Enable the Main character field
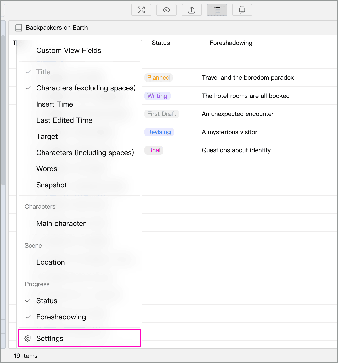Screen dimensions: 338x363 (79, 223)
